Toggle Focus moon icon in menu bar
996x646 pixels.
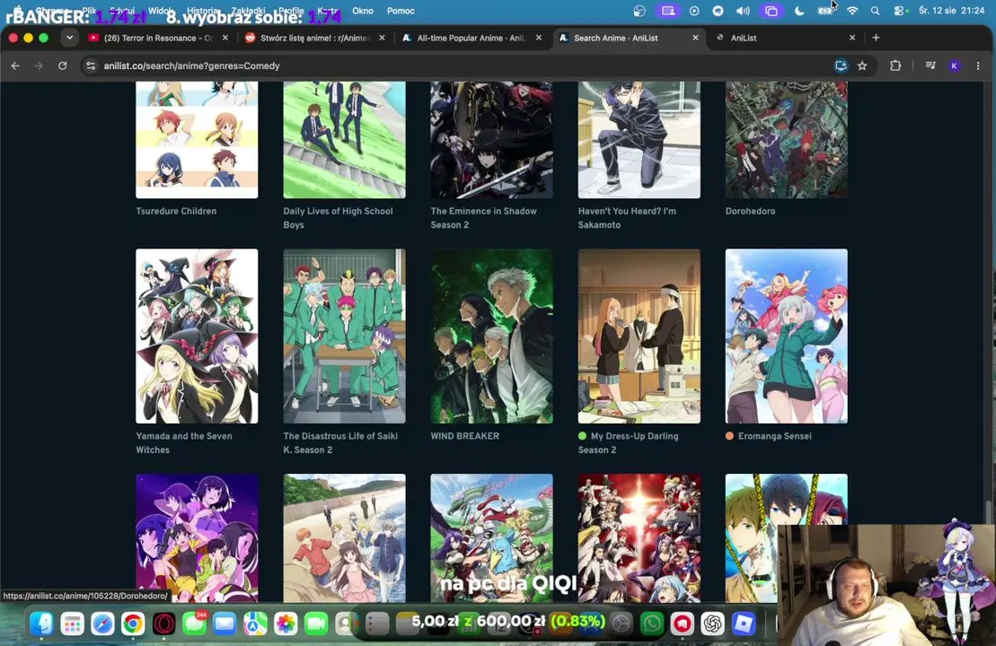click(x=799, y=11)
